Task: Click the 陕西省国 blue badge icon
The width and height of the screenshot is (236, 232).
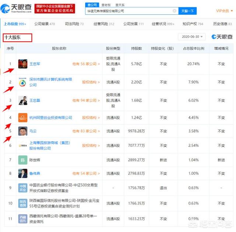Action: (x=23, y=203)
